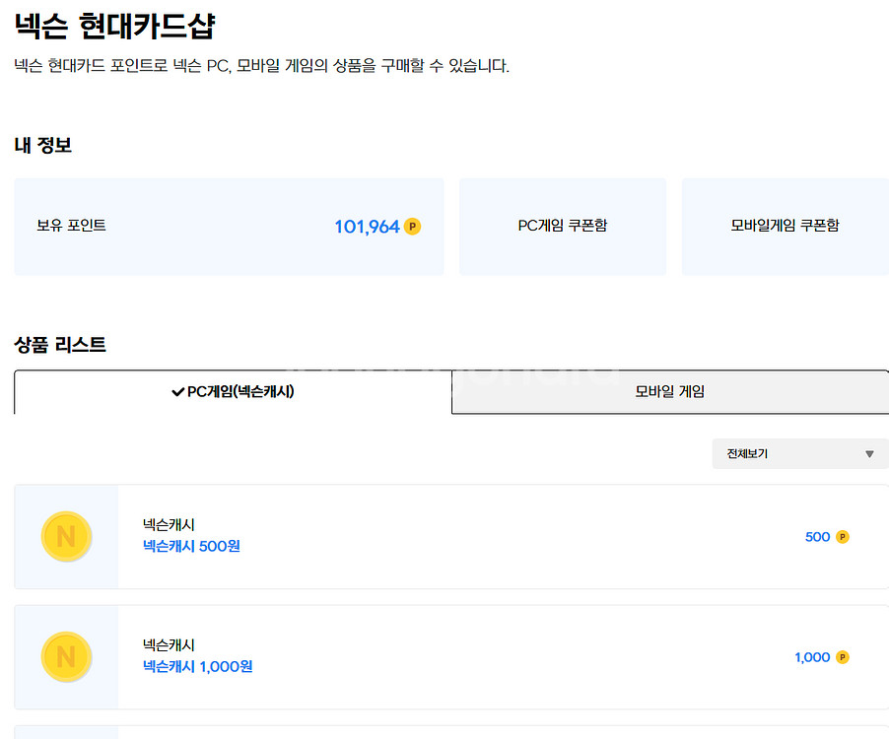Open the 넥슨캐시 500원 product link
The image size is (889, 739).
point(191,546)
